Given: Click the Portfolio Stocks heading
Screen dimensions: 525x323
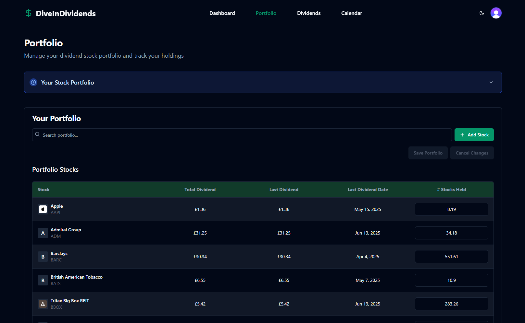Looking at the screenshot, I should pos(56,169).
